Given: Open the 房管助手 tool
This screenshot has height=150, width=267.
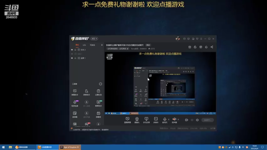Looking at the screenshot, I should 86,92.
